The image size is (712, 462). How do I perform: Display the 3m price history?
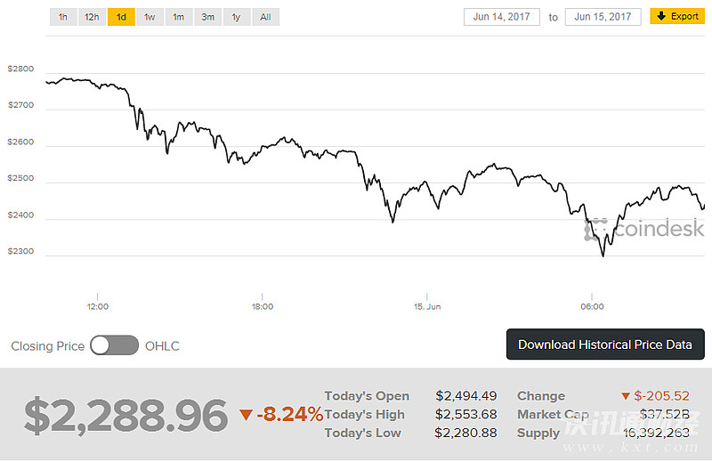coord(207,17)
